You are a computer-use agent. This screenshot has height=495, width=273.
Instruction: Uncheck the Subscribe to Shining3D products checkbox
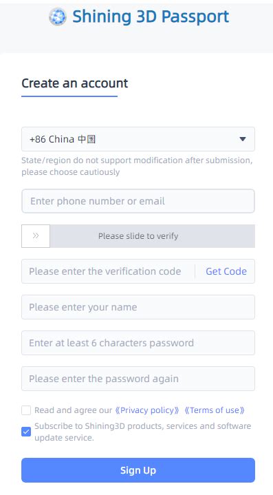[x=26, y=432]
